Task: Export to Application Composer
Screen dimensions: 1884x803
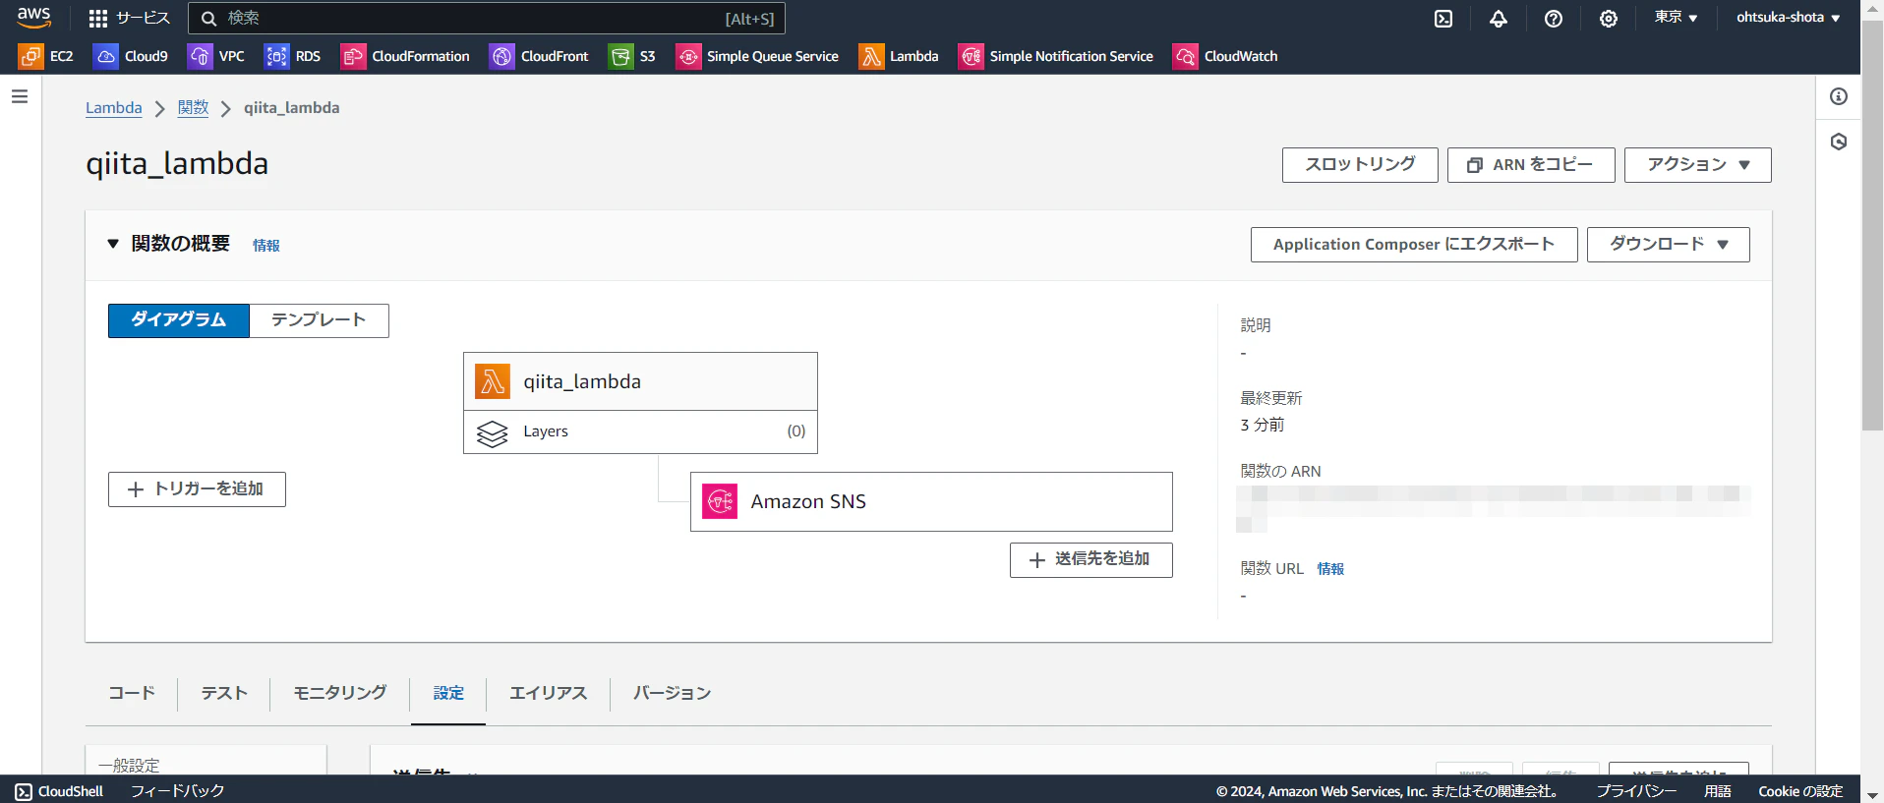Action: pyautogui.click(x=1414, y=245)
